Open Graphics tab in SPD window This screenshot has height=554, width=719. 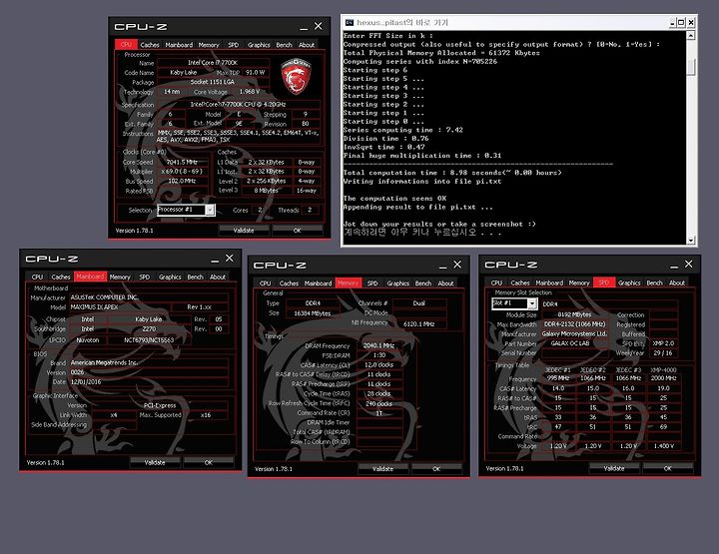[629, 282]
